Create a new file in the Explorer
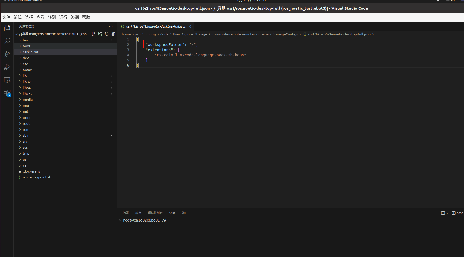The height and width of the screenshot is (257, 464). click(94, 34)
